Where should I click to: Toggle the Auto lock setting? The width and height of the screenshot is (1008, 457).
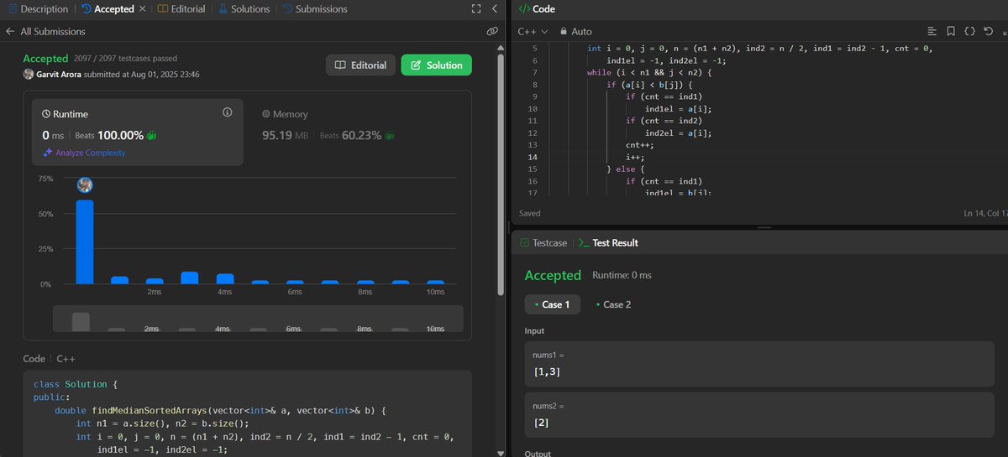point(575,31)
